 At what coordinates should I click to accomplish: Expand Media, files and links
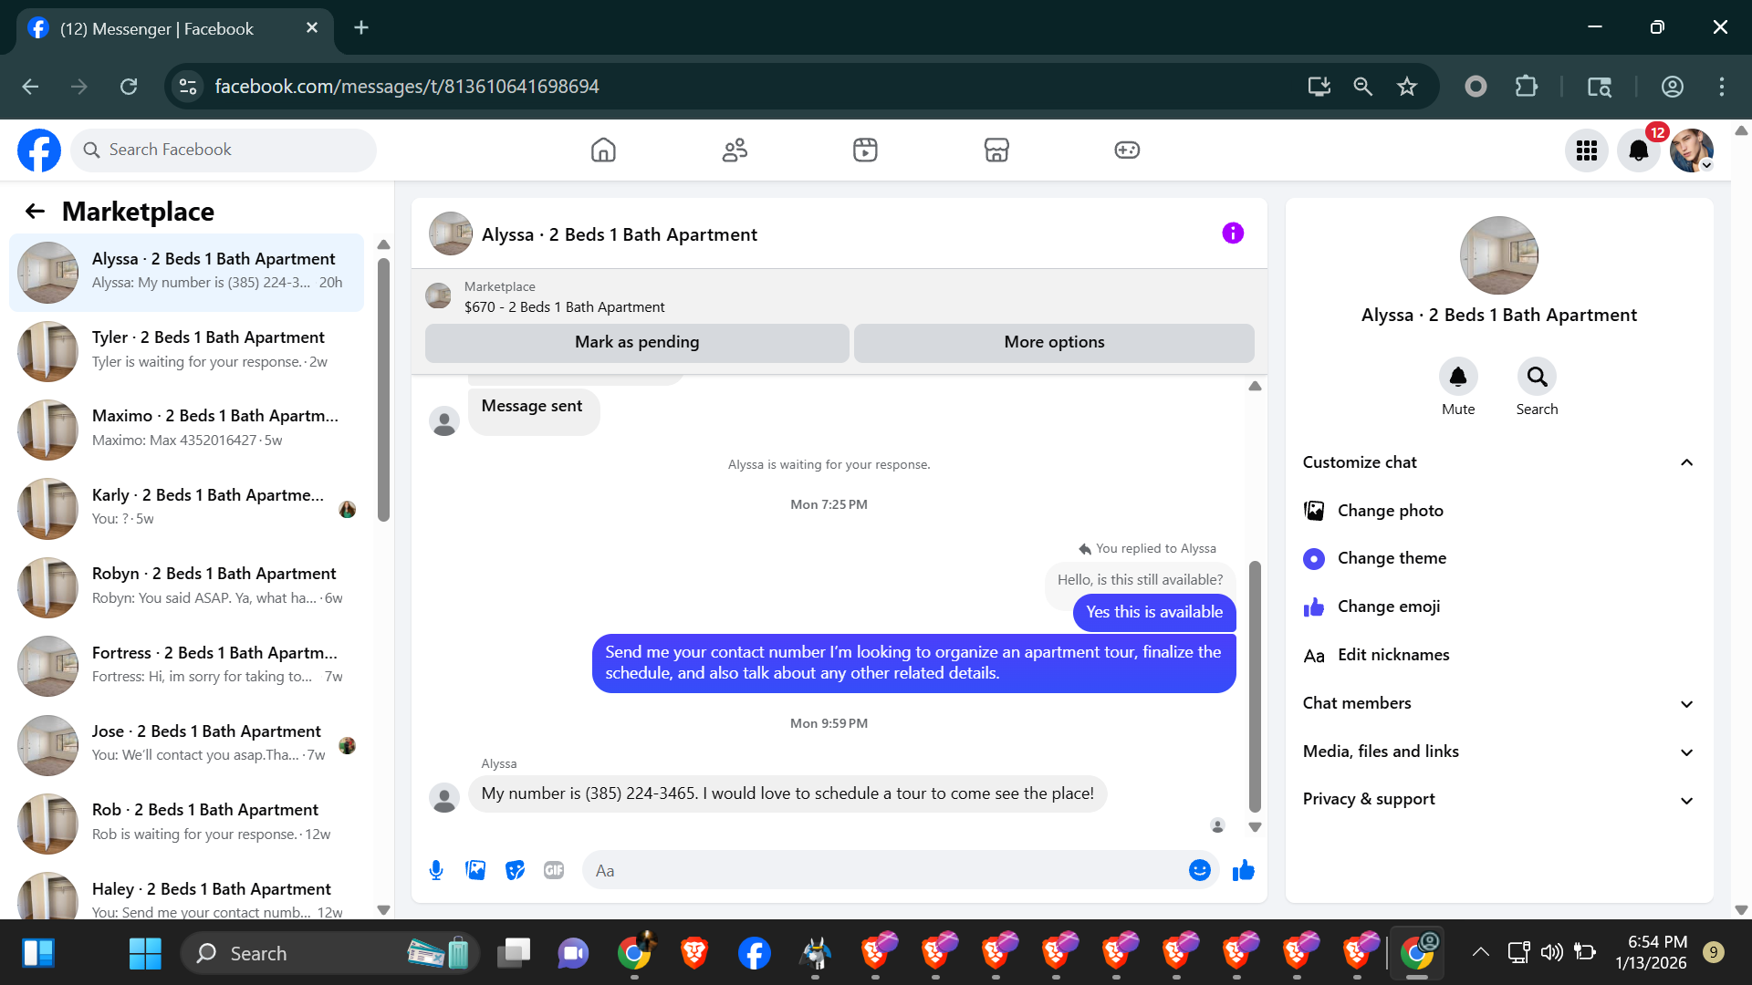[x=1685, y=752]
